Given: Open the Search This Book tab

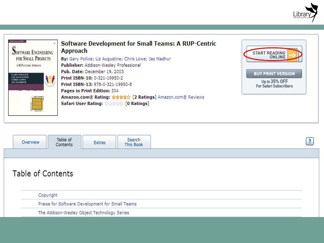Looking at the screenshot, I should click(x=134, y=142).
